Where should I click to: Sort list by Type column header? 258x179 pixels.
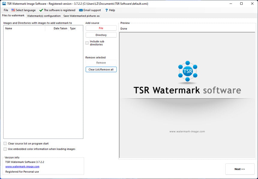coord(76,28)
